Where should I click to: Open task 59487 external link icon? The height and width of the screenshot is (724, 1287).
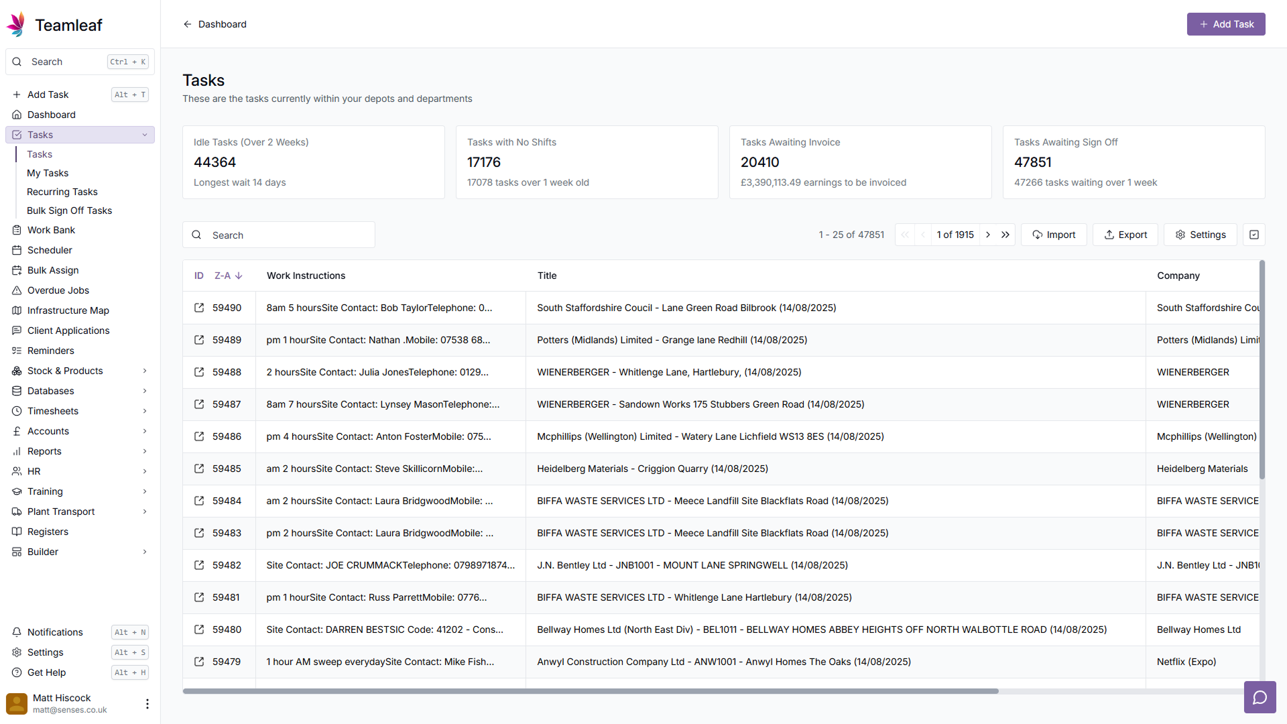(x=199, y=404)
